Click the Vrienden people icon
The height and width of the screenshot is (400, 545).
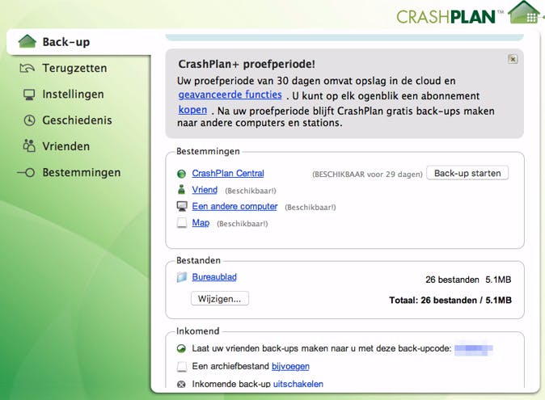(29, 145)
